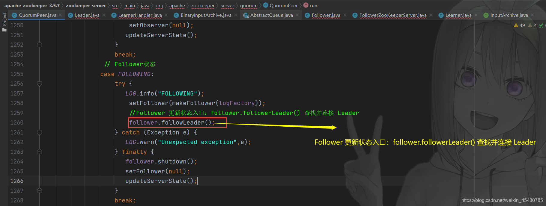Click quorum in the breadcrumb path
Screen dimensions: 546x206
click(x=249, y=5)
